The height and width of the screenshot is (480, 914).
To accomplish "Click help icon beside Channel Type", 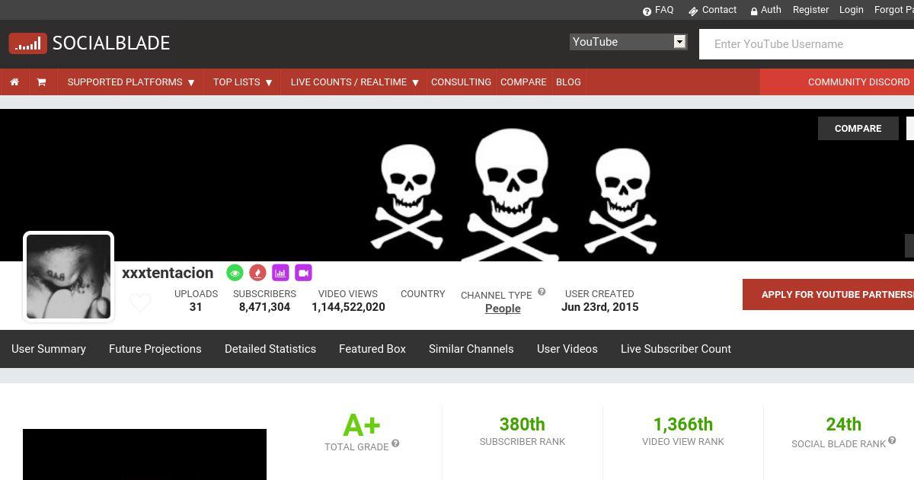I will click(542, 292).
